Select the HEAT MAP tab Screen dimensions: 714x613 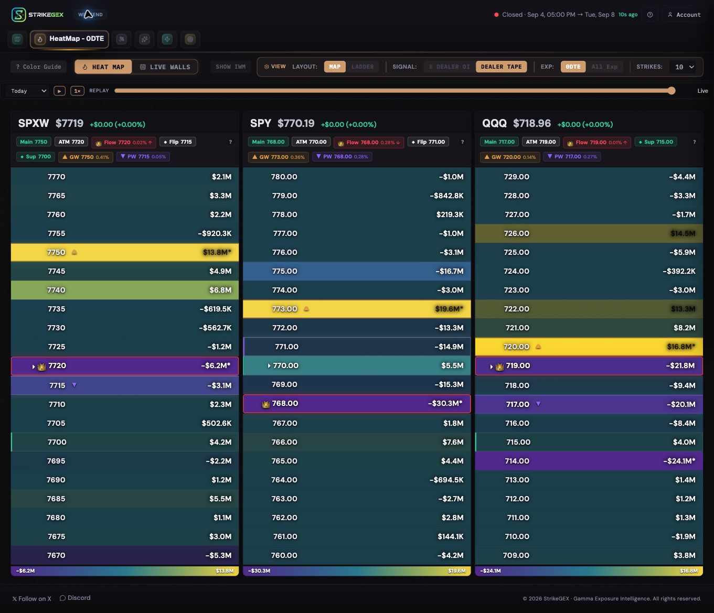103,67
